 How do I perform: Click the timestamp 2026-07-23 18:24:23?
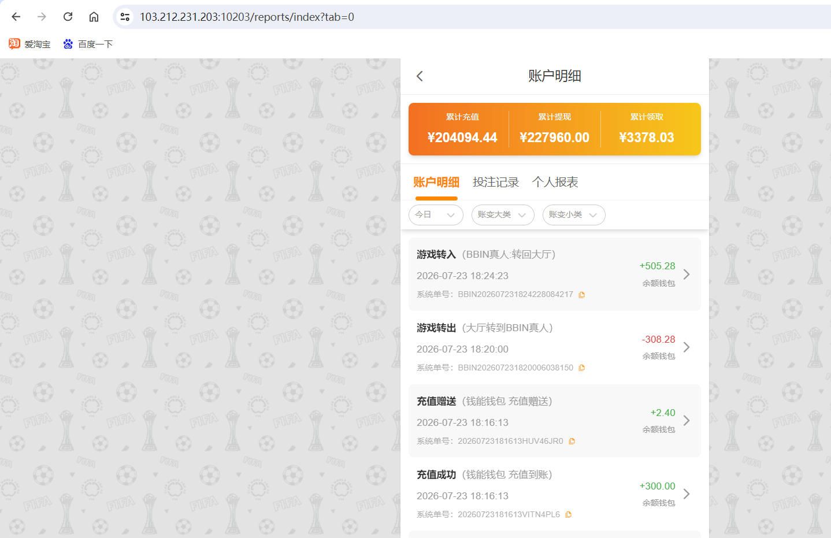pyautogui.click(x=462, y=276)
